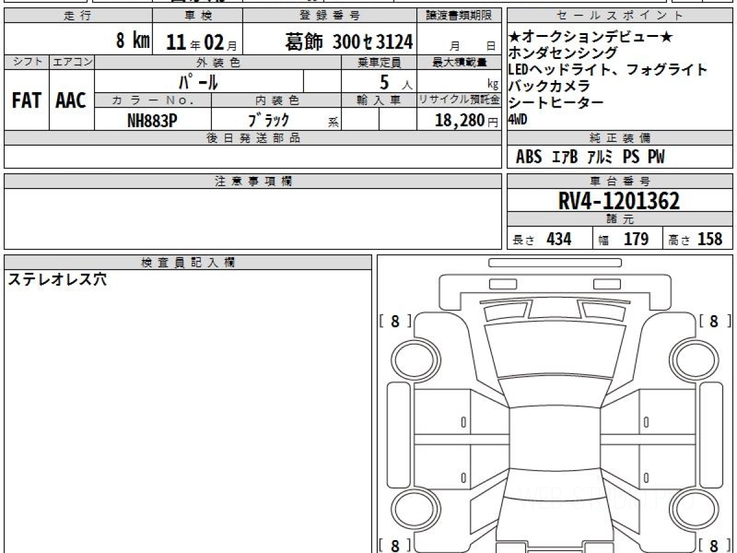Click the 最大積載量 header
Image resolution: width=737 pixels, height=553 pixels.
[460, 62]
